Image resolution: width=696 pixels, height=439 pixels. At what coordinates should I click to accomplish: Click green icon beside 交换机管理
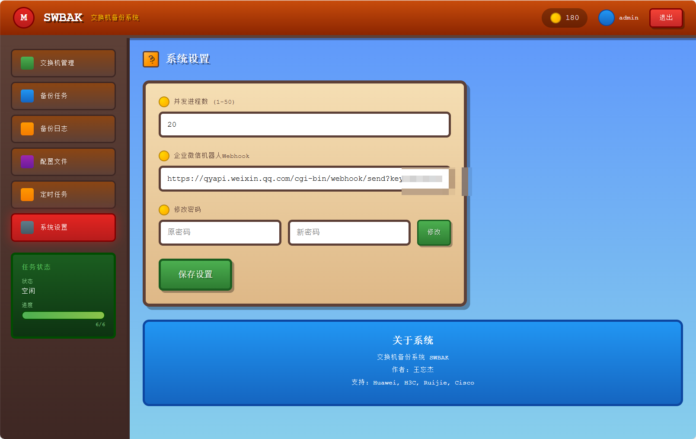[x=27, y=63]
